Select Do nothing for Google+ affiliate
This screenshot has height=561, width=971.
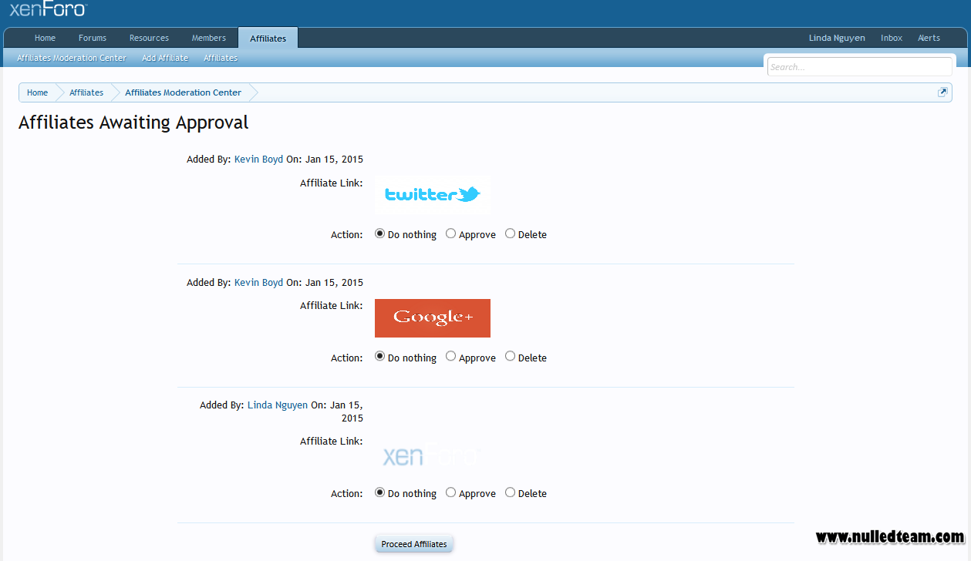pyautogui.click(x=379, y=357)
